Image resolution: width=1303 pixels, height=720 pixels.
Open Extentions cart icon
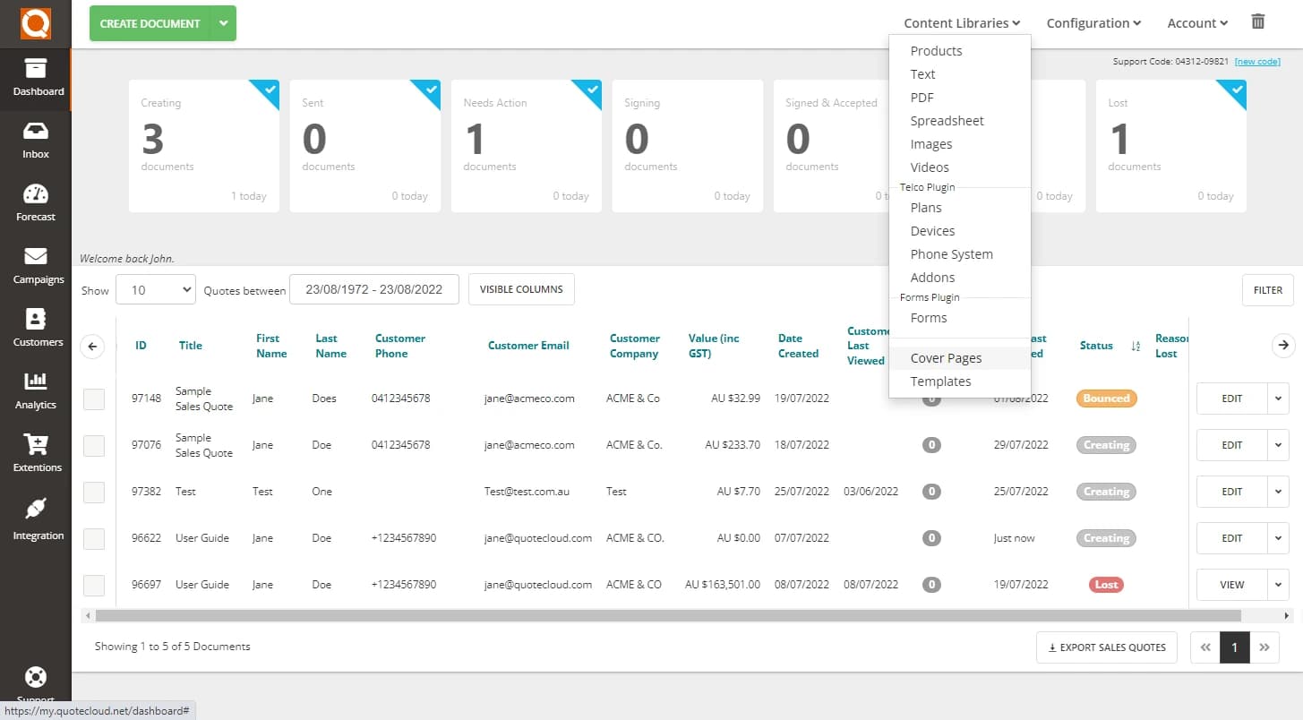click(x=37, y=446)
